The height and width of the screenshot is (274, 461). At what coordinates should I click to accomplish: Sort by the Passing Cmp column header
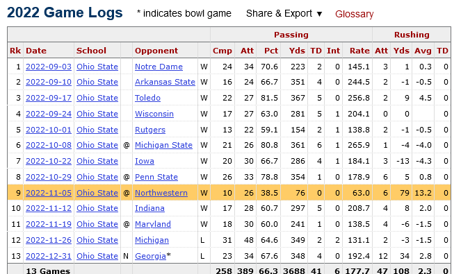point(223,51)
